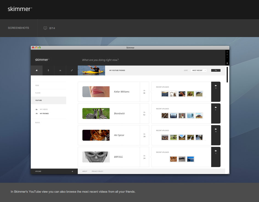
Task: Click the 8/14 slide counter
Action: coord(52,28)
